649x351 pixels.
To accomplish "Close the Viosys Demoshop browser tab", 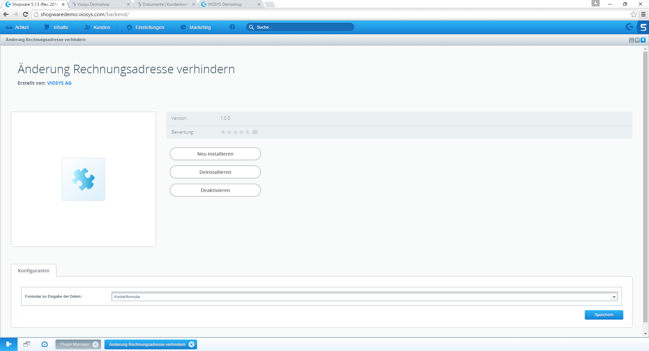I will (128, 4).
